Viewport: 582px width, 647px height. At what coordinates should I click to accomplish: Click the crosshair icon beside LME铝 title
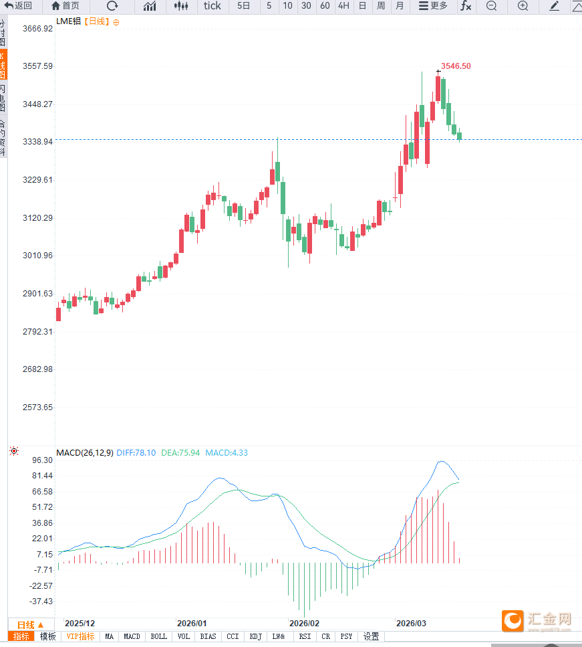[116, 22]
